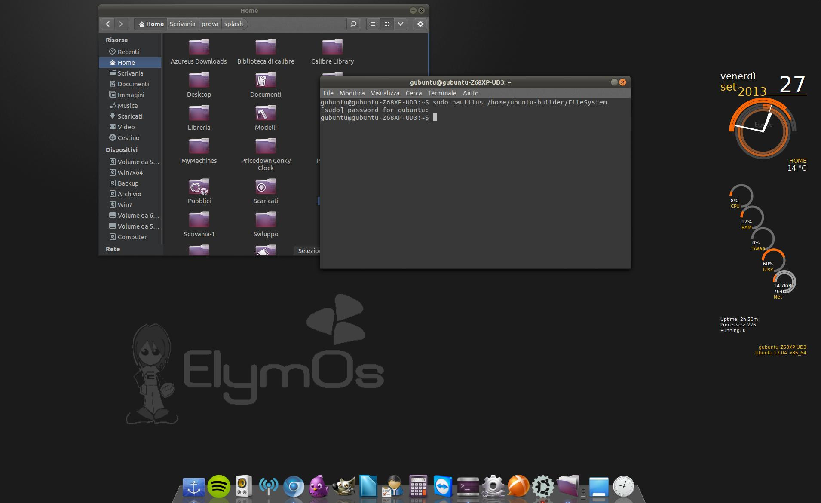Launch Spotify from the dock
Viewport: 821px width, 503px height.
point(219,486)
